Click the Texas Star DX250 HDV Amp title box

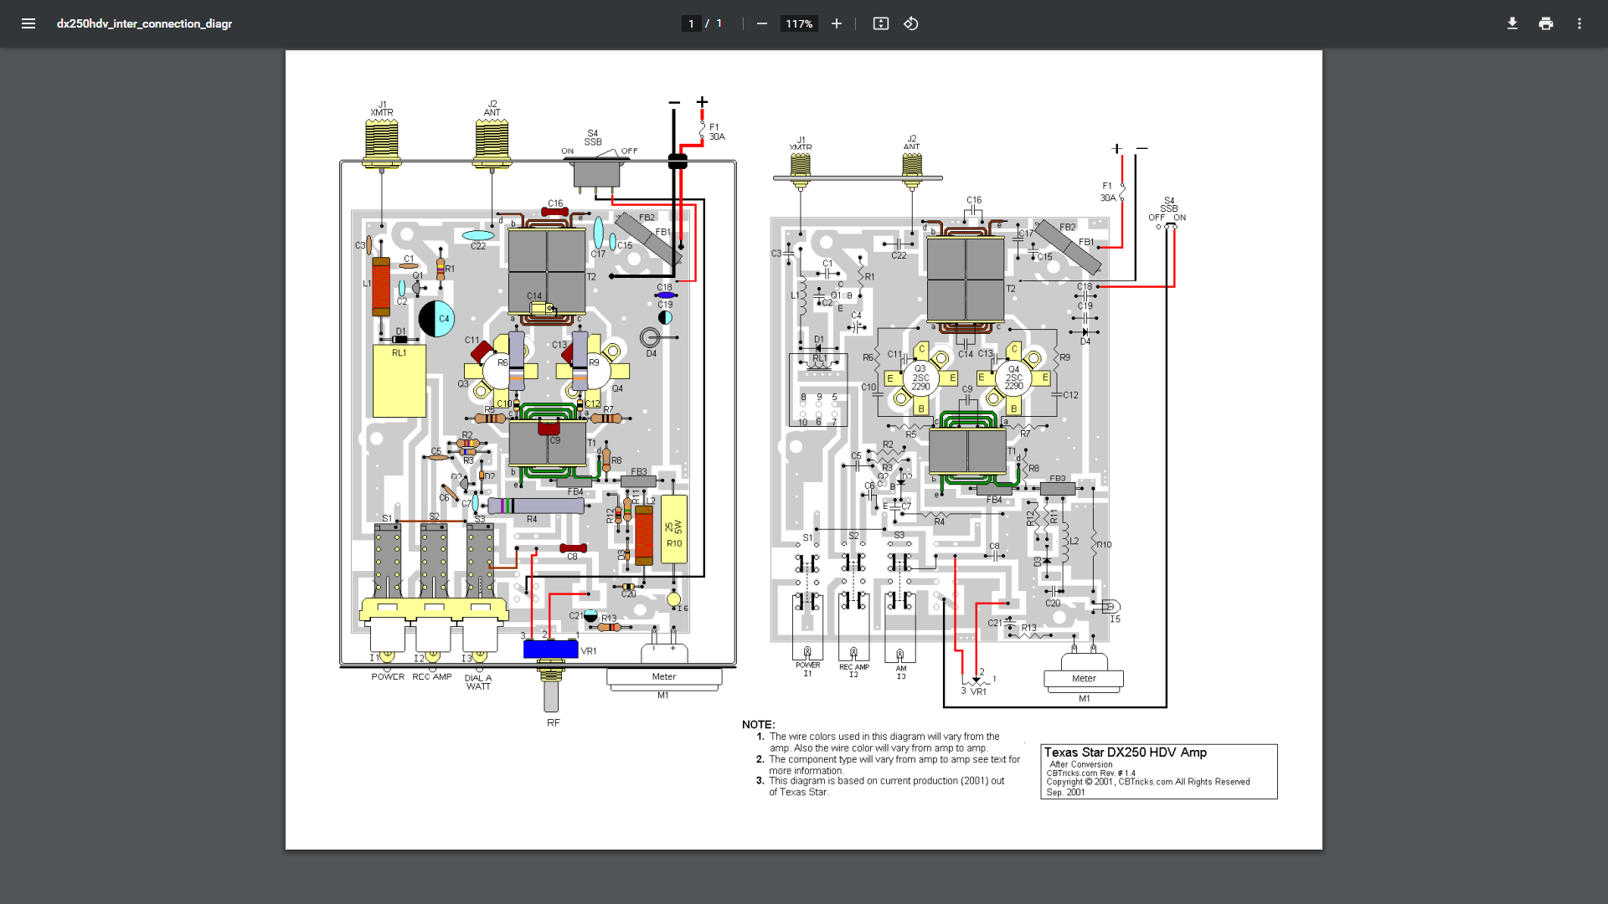(1158, 771)
